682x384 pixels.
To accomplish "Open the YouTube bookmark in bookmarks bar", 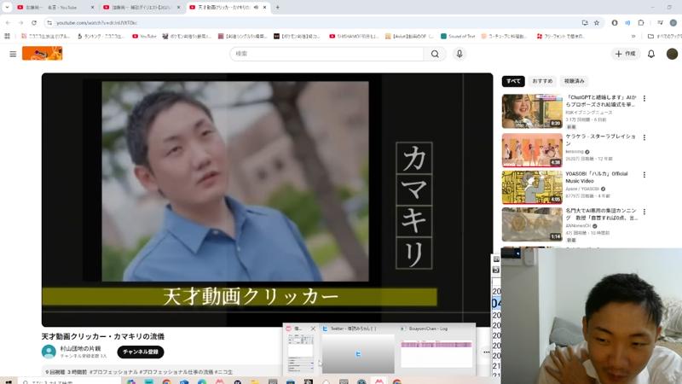I will click(x=144, y=36).
